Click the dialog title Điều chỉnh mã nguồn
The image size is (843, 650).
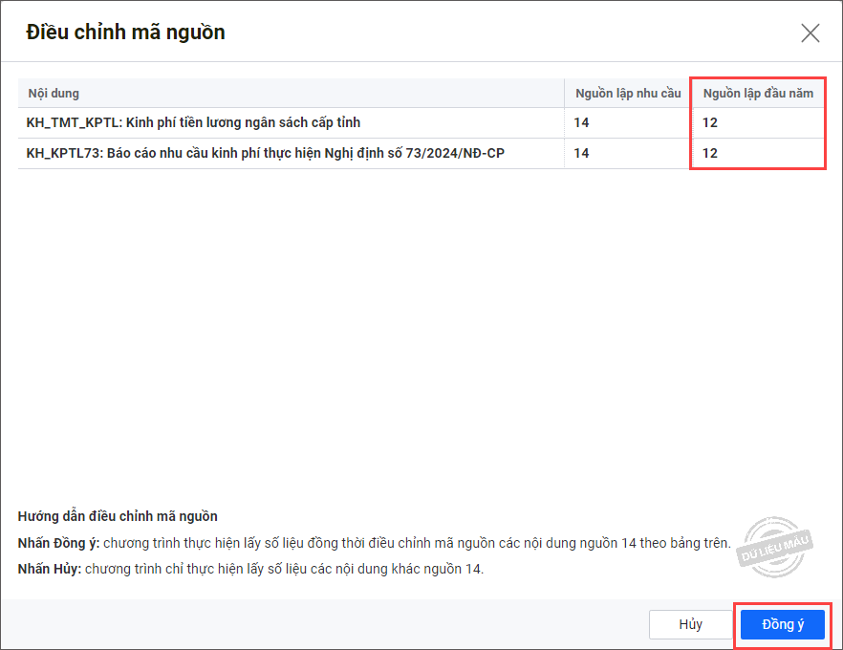tap(125, 32)
